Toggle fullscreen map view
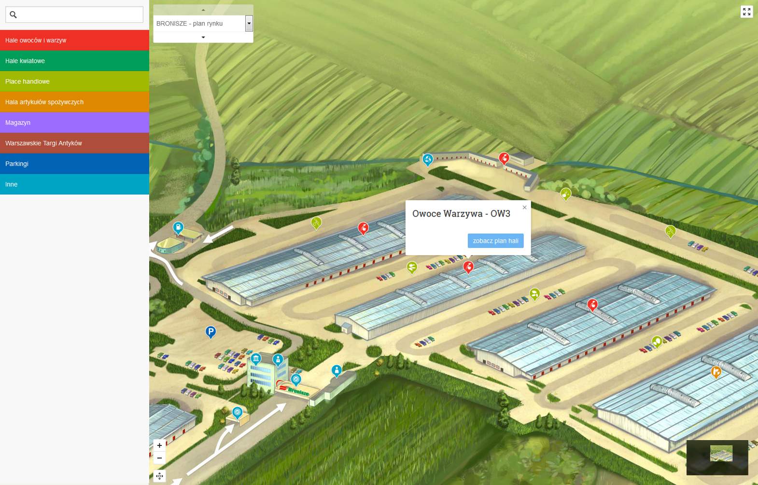The height and width of the screenshot is (485, 758). (x=746, y=12)
